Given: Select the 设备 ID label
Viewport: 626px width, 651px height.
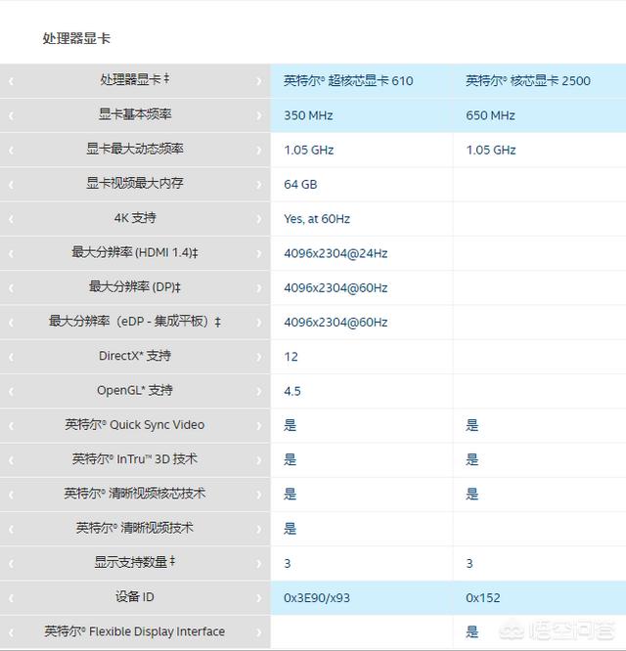Looking at the screenshot, I should click(135, 597).
